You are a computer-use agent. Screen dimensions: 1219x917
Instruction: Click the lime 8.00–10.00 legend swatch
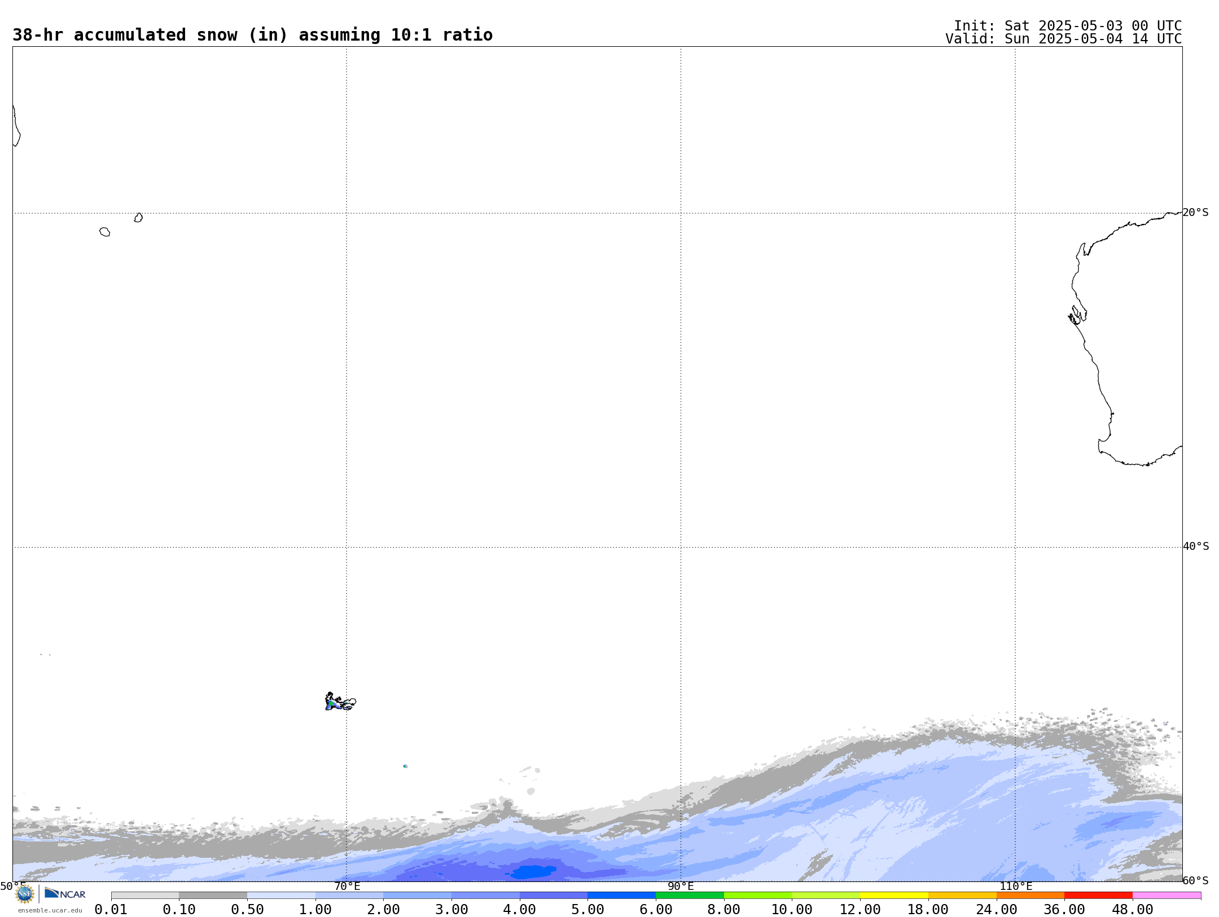[x=758, y=896]
